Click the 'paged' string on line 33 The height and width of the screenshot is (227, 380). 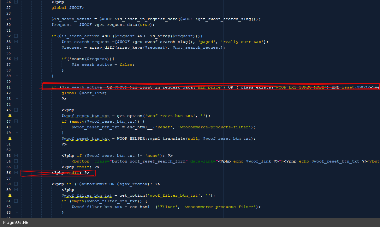[x=207, y=42]
